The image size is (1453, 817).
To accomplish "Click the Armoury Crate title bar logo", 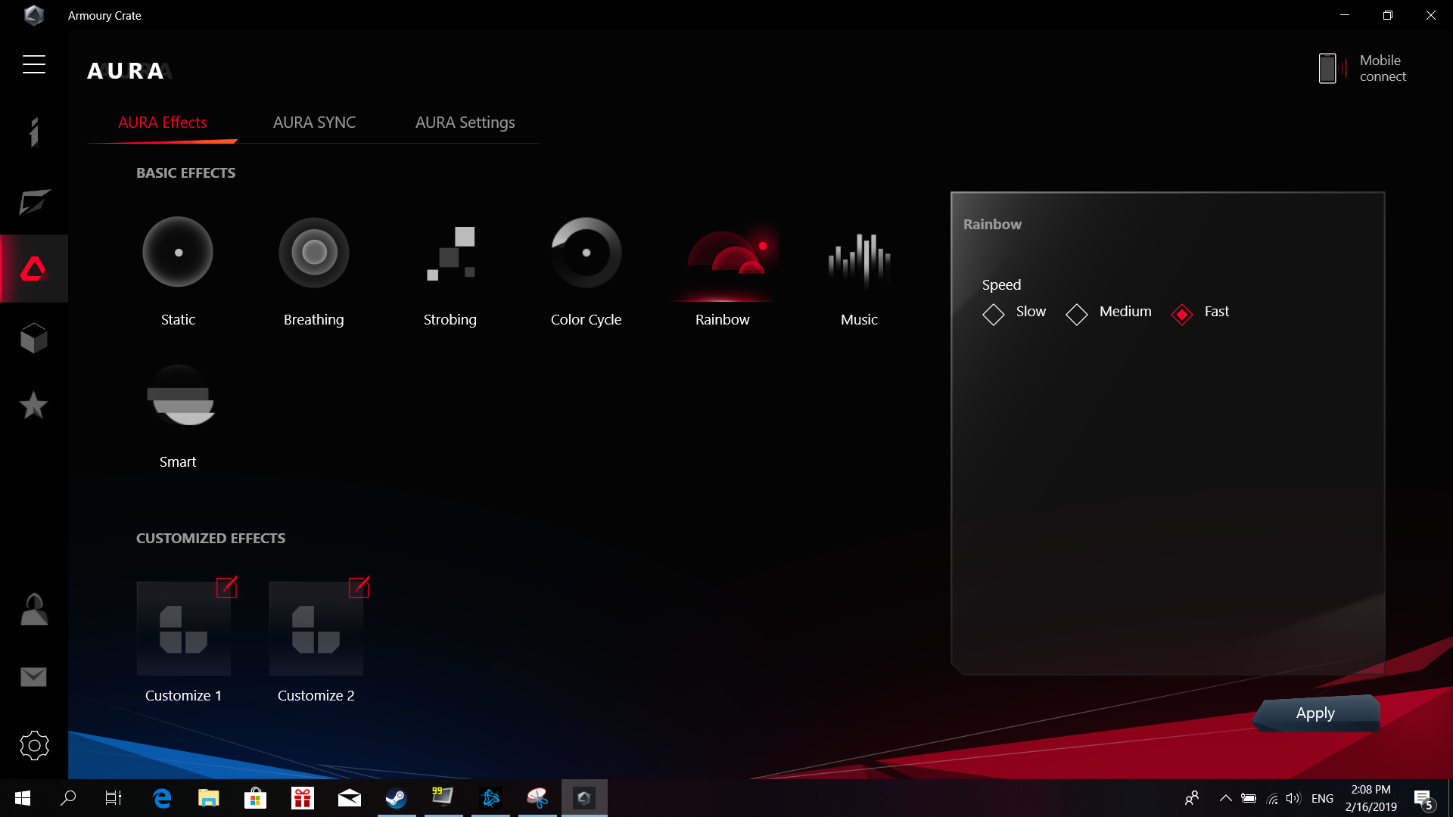I will tap(34, 15).
